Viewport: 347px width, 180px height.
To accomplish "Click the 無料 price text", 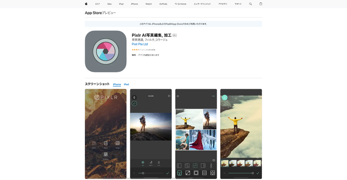I will click(134, 55).
